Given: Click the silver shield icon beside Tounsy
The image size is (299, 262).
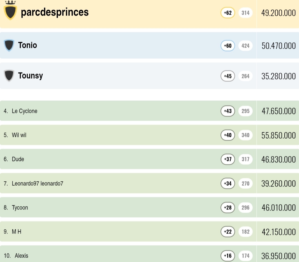Looking at the screenshot, I should click(x=9, y=76).
